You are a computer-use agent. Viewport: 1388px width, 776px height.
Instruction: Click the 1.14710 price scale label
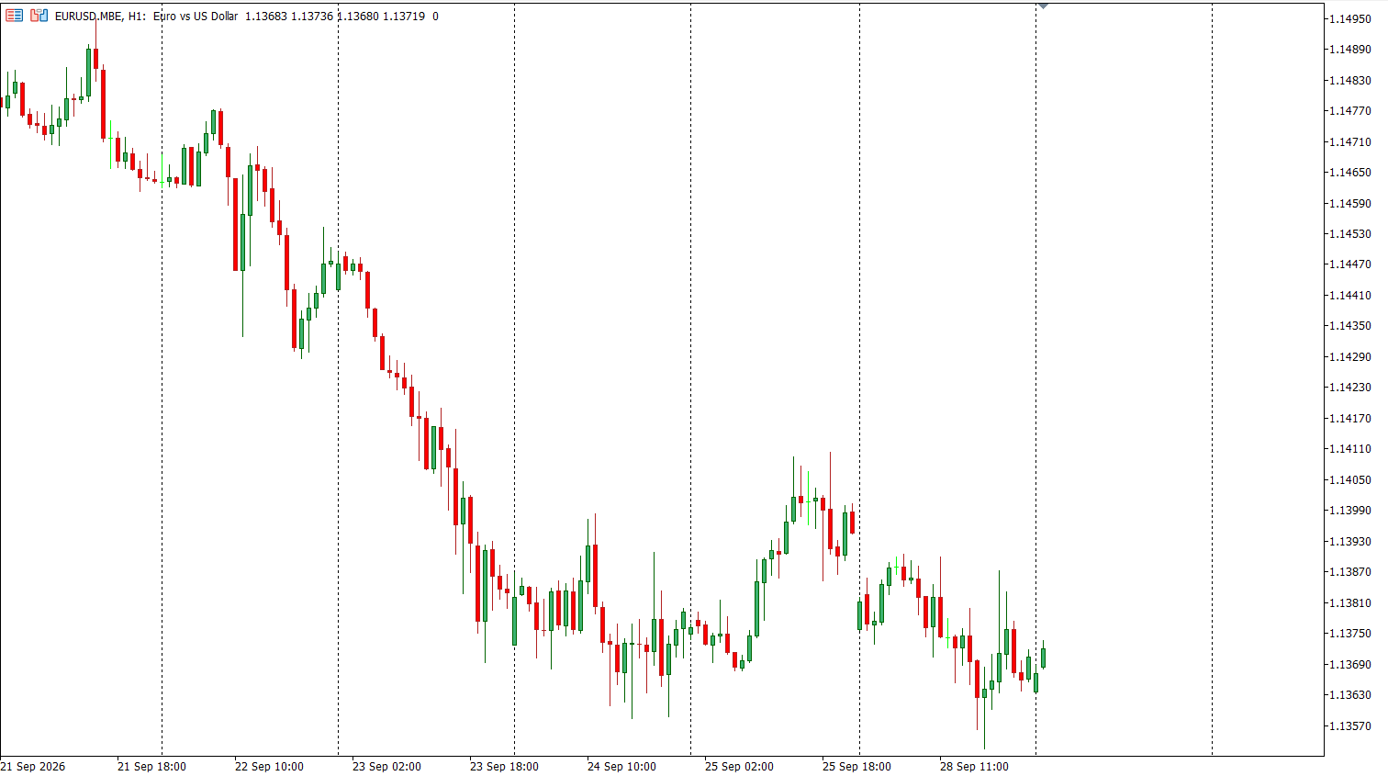pyautogui.click(x=1349, y=141)
